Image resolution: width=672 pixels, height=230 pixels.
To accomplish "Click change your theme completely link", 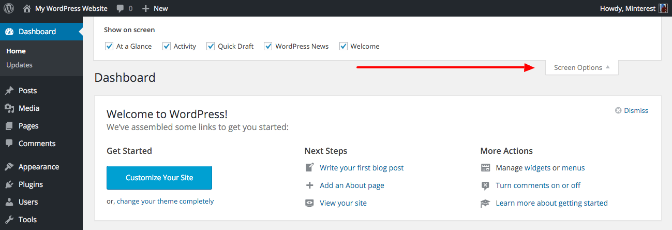I will (x=165, y=201).
